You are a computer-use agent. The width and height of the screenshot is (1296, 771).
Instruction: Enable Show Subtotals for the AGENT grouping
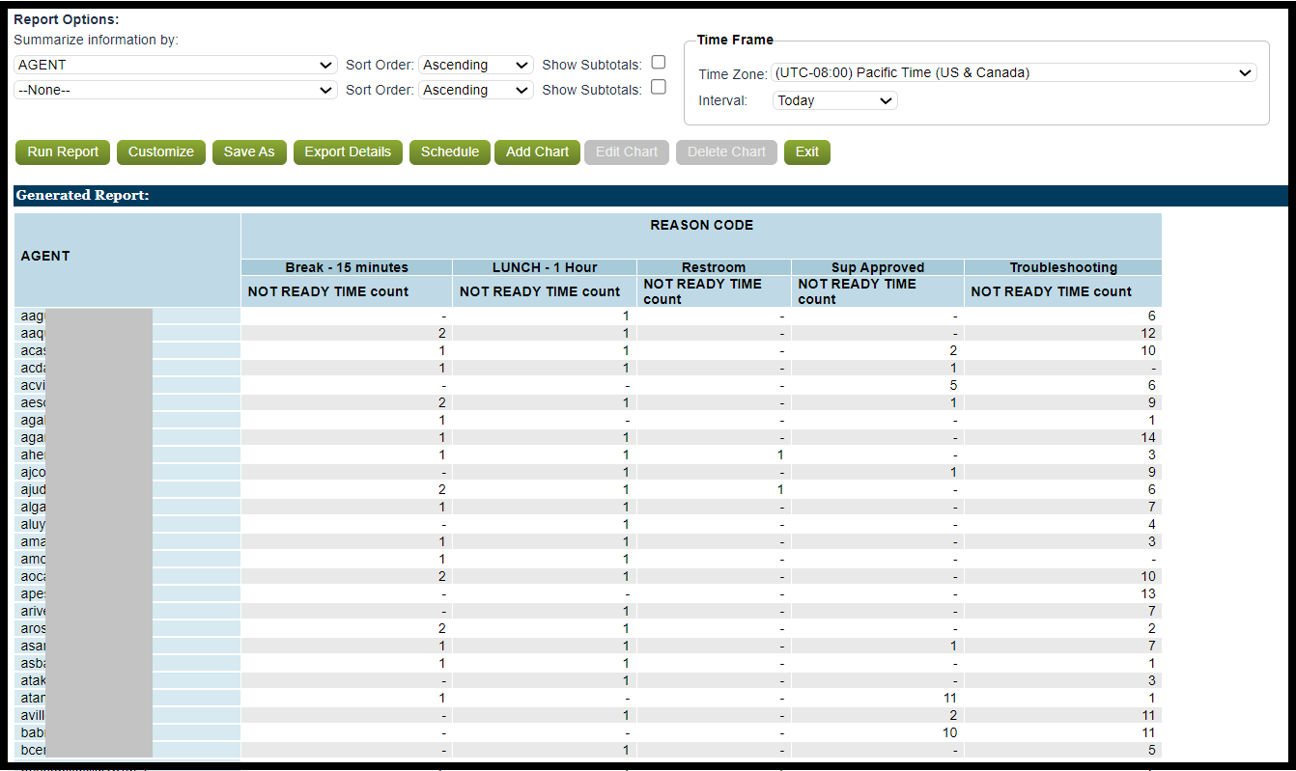[x=658, y=63]
